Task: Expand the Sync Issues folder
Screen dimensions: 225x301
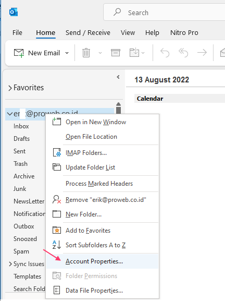Action: coord(10,264)
